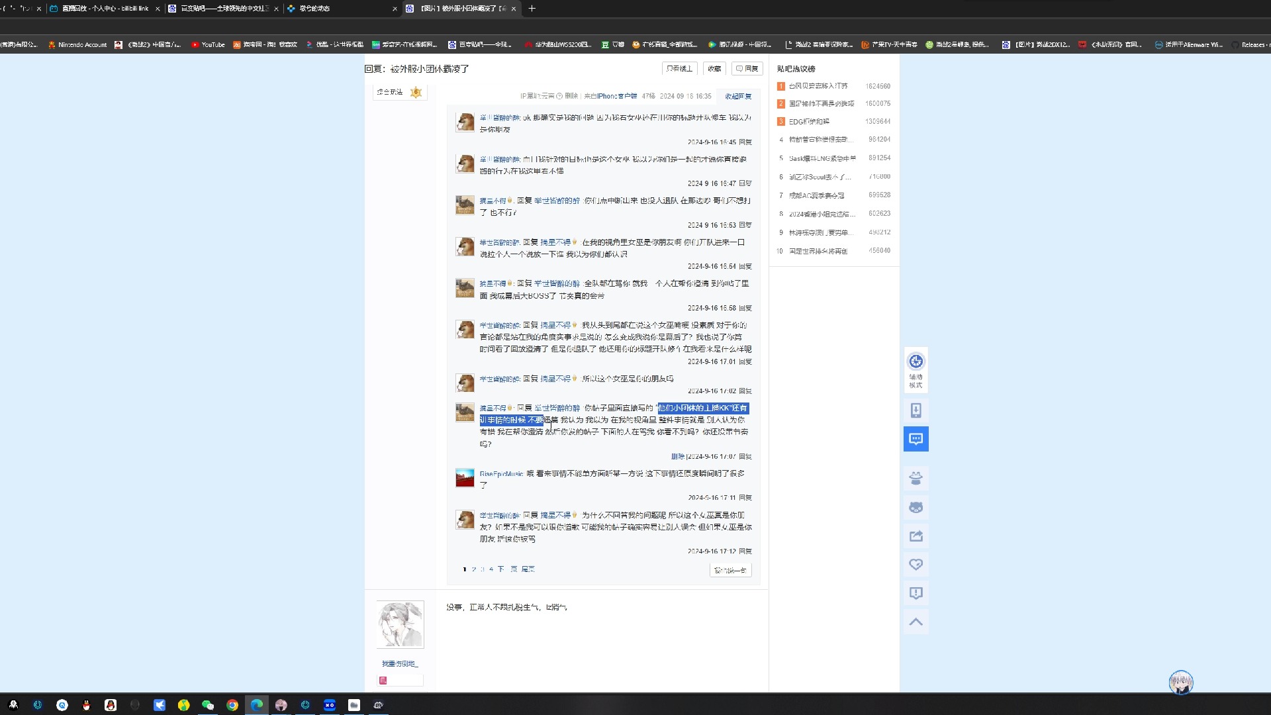Close the bilibili link tab
This screenshot has width=1271, height=715.
pyautogui.click(x=158, y=9)
